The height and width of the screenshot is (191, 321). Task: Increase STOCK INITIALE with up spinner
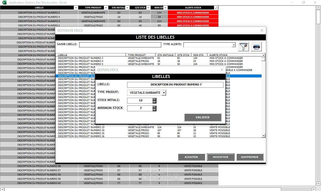(x=154, y=99)
